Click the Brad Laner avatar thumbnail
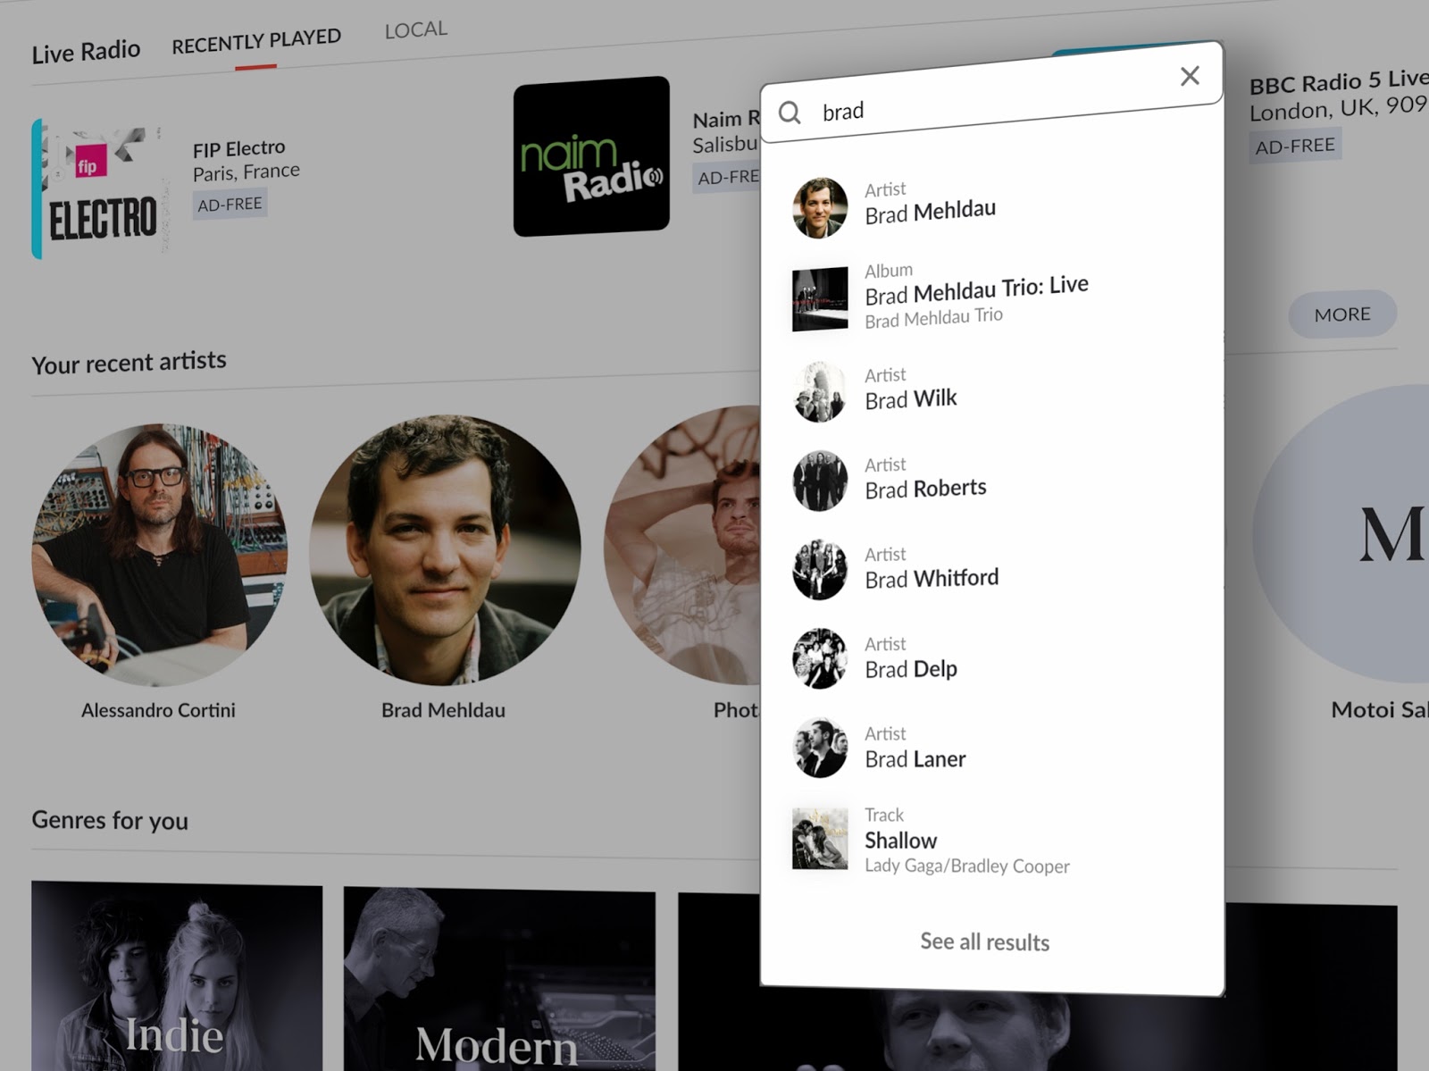Screen dimensions: 1429x1071 click(820, 748)
